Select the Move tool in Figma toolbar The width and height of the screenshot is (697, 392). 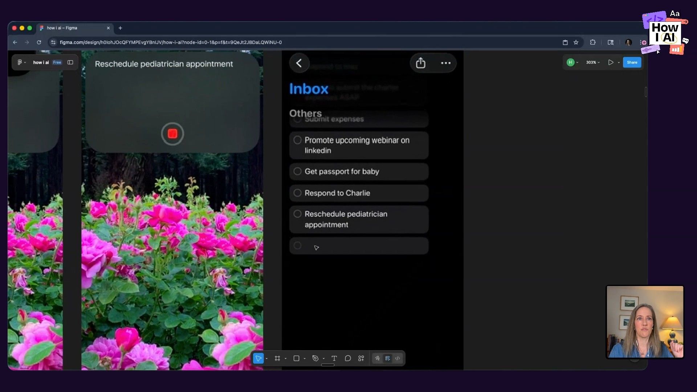258,358
